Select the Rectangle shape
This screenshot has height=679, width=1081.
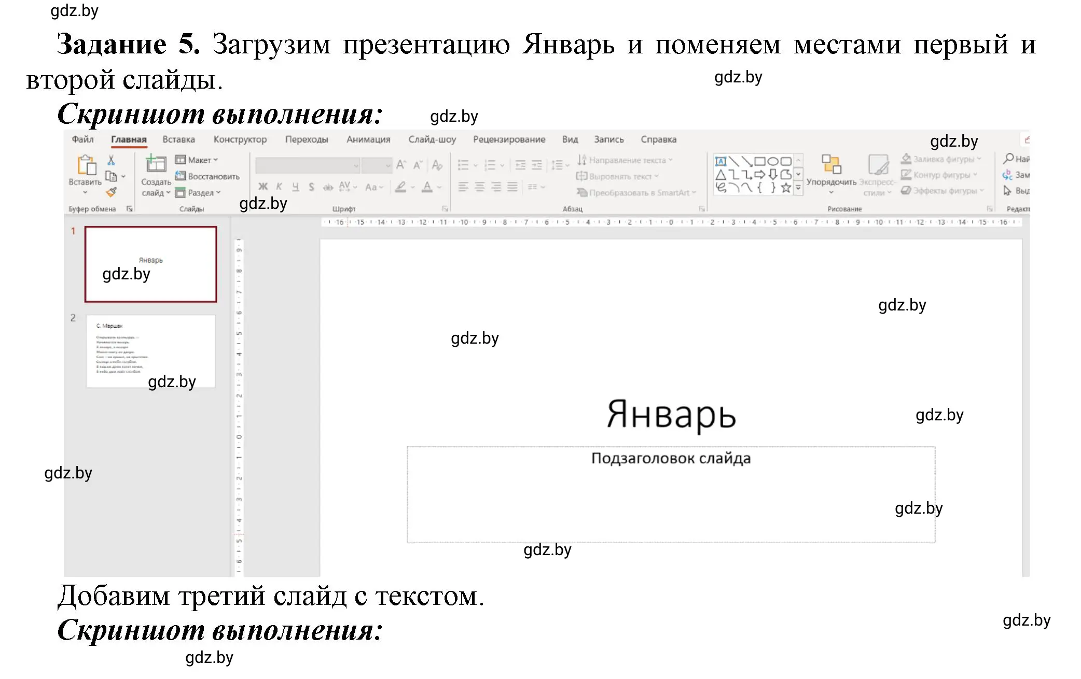[x=760, y=161]
